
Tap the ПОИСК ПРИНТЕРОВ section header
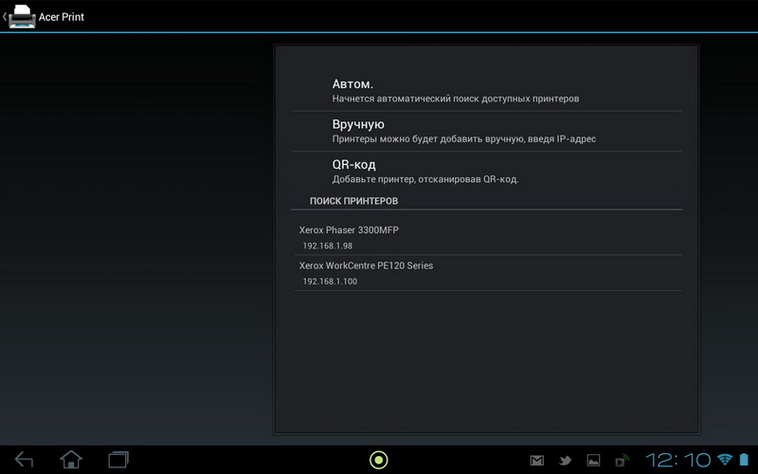point(353,201)
